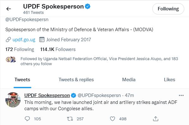
Task: View the 172 Following list
Action: pos(20,49)
